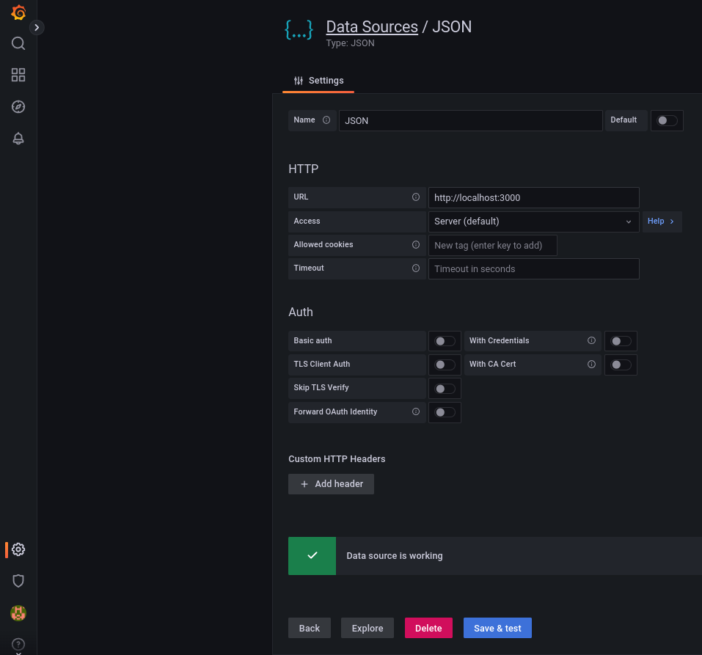This screenshot has width=702, height=655.
Task: Enable the Basic auth toggle
Action: tap(445, 341)
